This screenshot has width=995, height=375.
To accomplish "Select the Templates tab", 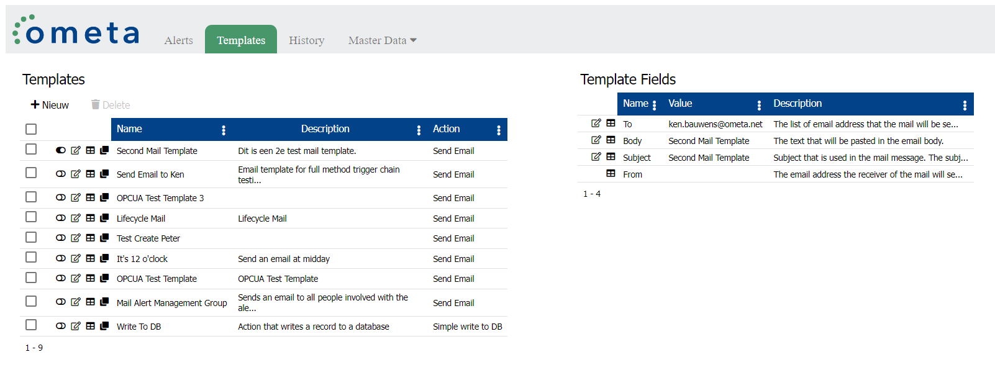I will [241, 40].
